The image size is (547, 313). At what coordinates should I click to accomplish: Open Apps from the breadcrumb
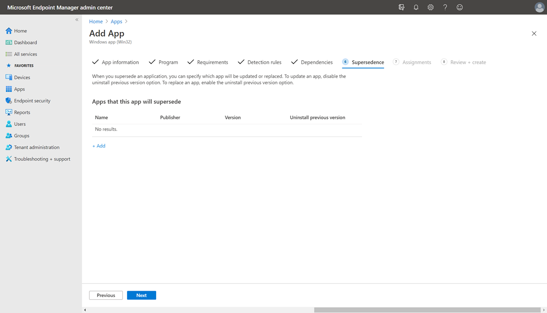pos(116,21)
